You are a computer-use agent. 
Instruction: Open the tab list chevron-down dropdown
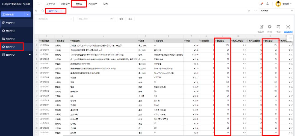(255, 11)
